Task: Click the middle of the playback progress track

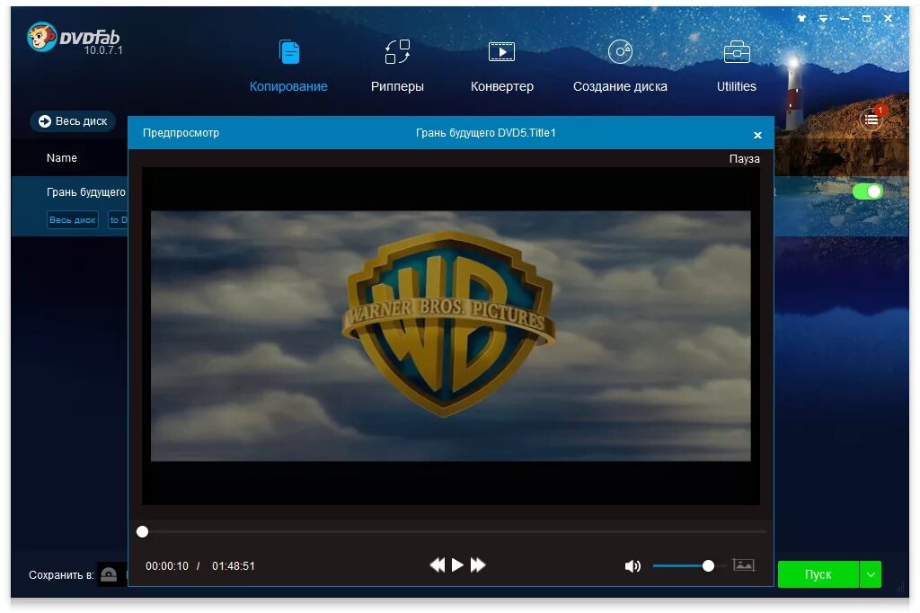Action: tap(454, 531)
